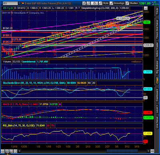Click the D daily timeframe button
This screenshot has width=160, height=155.
[x=94, y=3]
